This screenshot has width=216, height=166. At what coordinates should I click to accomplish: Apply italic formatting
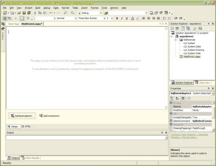[x=122, y=18]
